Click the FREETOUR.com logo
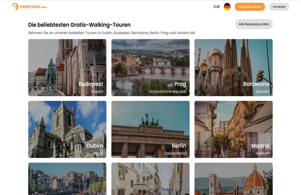Viewport: 301px width, 195px height. pyautogui.click(x=29, y=6)
